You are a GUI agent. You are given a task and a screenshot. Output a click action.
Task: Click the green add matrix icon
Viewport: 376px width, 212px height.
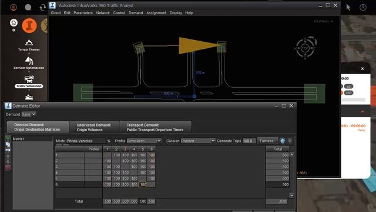[x=8, y=139]
